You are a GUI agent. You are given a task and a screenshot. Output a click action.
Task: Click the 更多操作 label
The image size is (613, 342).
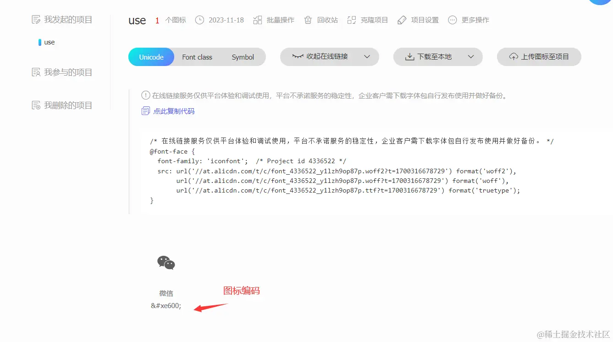click(475, 20)
